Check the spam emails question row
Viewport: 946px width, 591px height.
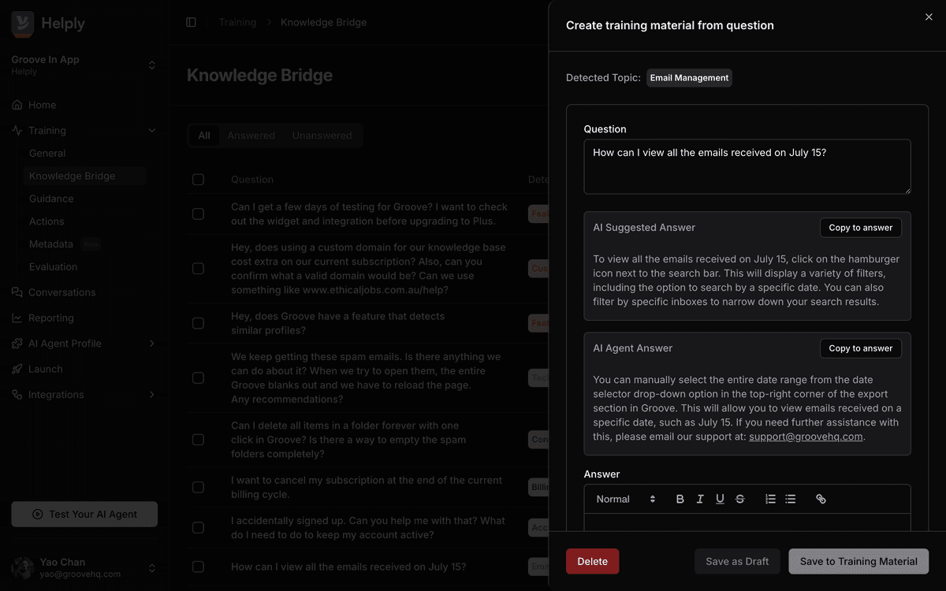point(198,378)
